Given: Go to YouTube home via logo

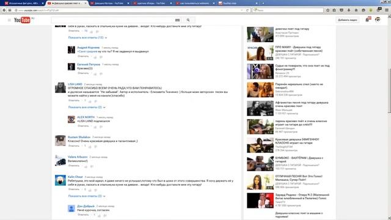Looking at the screenshot, I should point(22,20).
